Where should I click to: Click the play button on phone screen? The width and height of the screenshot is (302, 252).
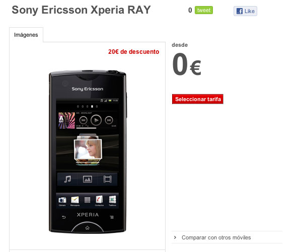pyautogui.click(x=96, y=120)
